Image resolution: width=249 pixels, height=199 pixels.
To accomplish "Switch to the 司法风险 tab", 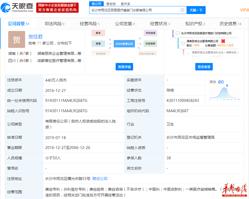I will point(55,24).
